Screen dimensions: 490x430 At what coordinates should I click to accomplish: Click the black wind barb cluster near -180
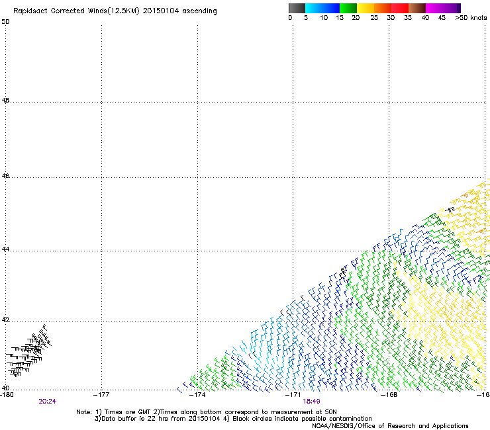point(28,351)
